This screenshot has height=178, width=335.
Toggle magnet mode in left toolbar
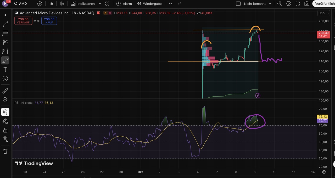[x=5, y=112]
